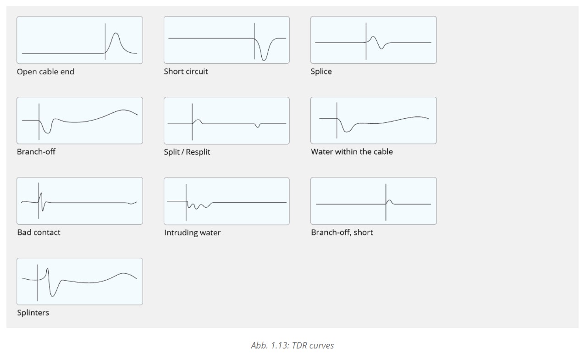The height and width of the screenshot is (354, 585).
Task: Click the "Short circuit" caption
Action: pyautogui.click(x=186, y=72)
